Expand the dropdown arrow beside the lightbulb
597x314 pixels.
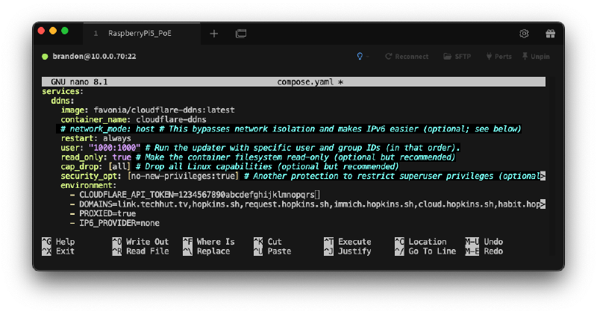tap(368, 57)
